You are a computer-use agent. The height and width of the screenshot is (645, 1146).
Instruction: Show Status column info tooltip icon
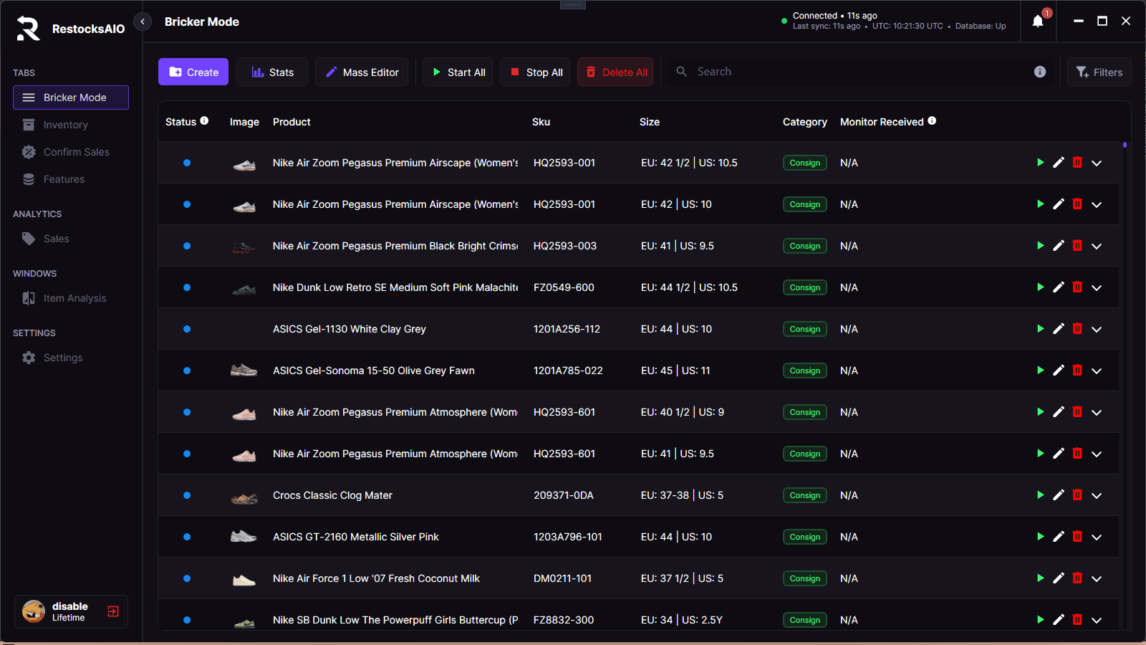[204, 120]
